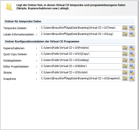Click the yellow folder icon in header
139x130 pixels.
click(x=9, y=7)
